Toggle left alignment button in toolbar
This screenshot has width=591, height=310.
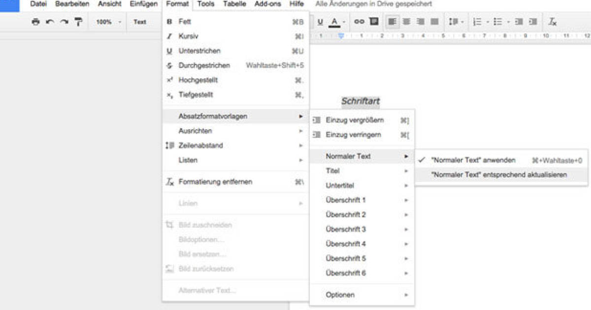click(x=392, y=22)
